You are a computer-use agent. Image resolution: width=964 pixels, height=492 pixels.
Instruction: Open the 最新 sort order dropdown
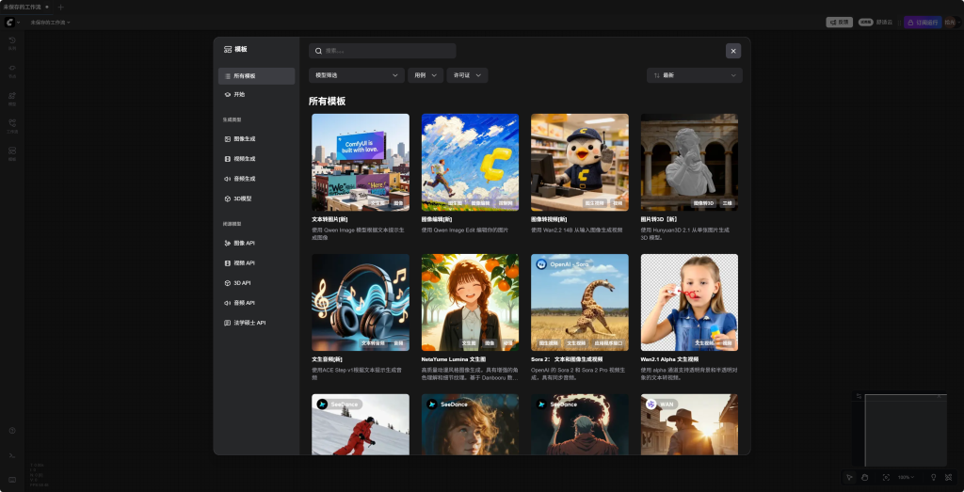point(694,75)
